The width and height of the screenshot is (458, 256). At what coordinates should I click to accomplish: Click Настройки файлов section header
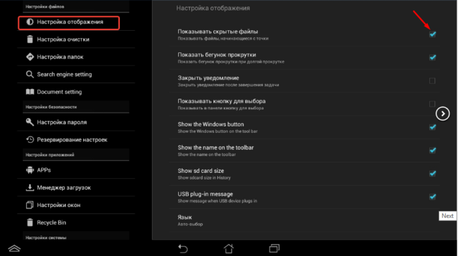[44, 7]
